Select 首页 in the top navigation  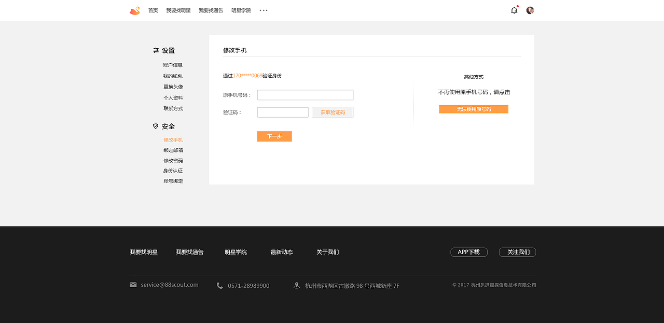152,10
